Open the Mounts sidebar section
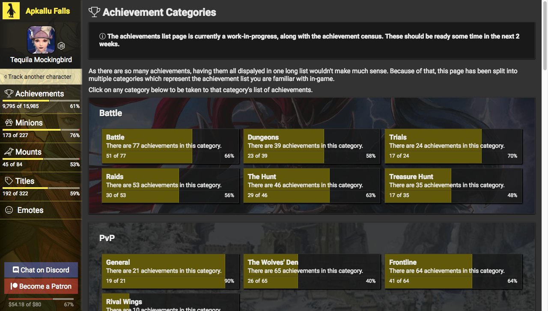Screen dimensions: 548x311 pyautogui.click(x=41, y=157)
